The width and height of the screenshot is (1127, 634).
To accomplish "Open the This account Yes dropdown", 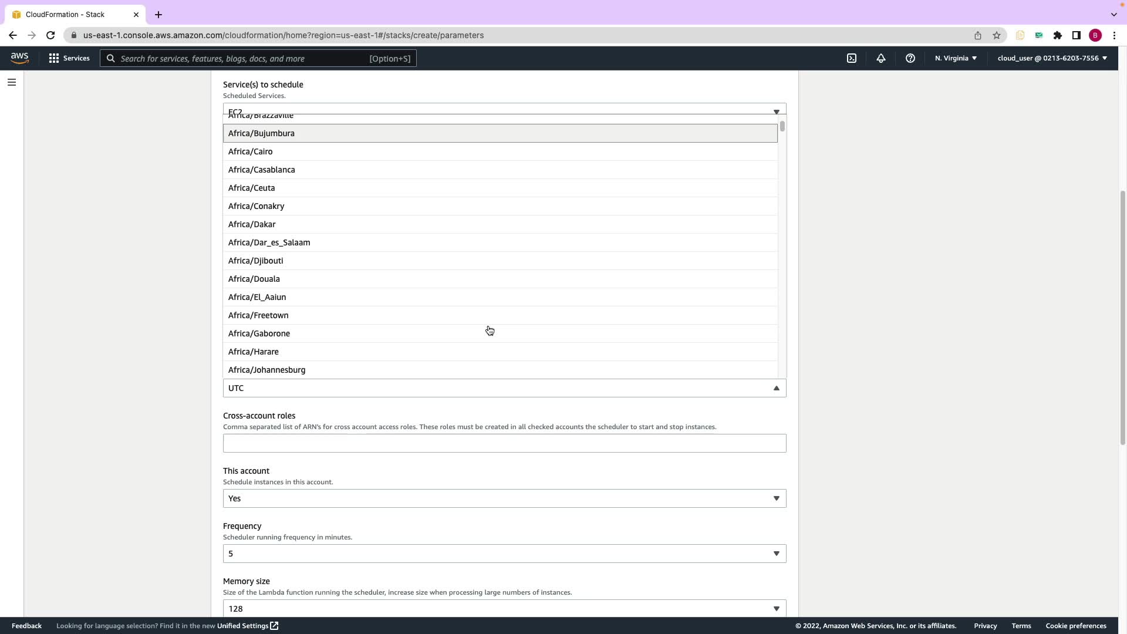I will pyautogui.click(x=504, y=498).
